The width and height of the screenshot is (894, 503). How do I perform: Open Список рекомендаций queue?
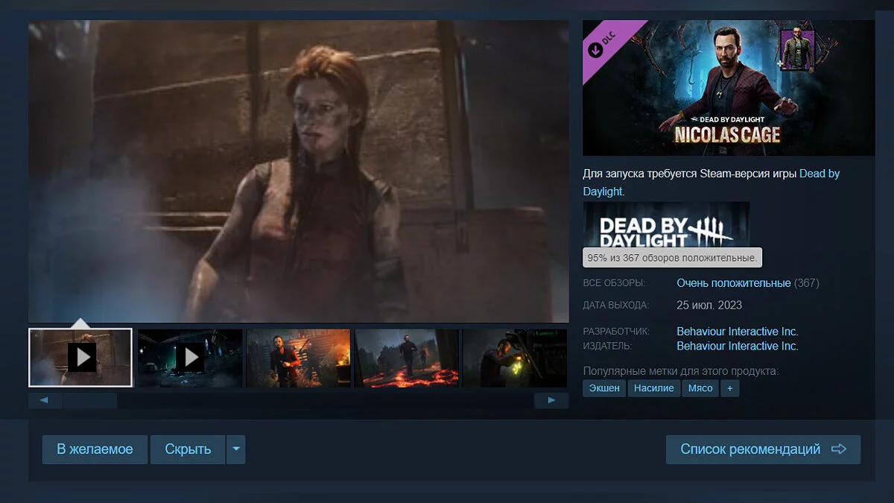(763, 449)
